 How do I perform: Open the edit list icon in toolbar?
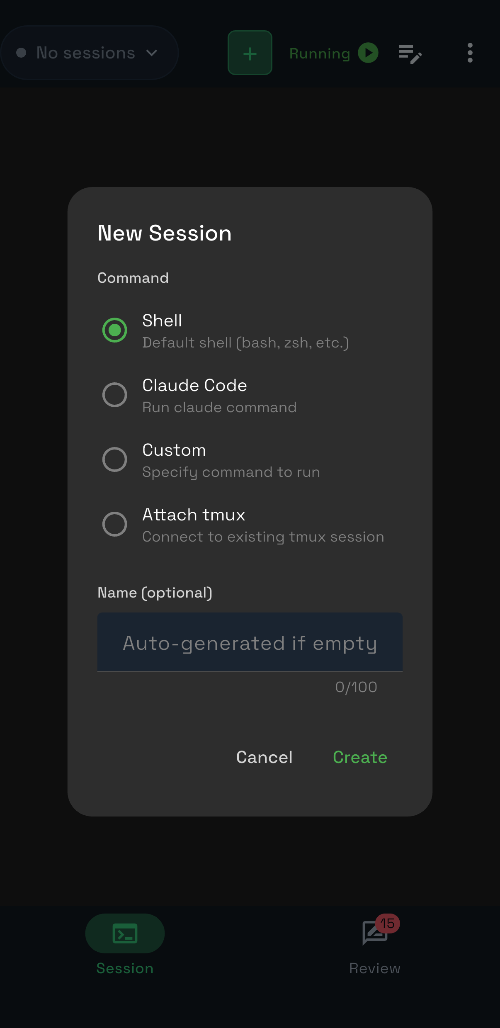pyautogui.click(x=410, y=54)
